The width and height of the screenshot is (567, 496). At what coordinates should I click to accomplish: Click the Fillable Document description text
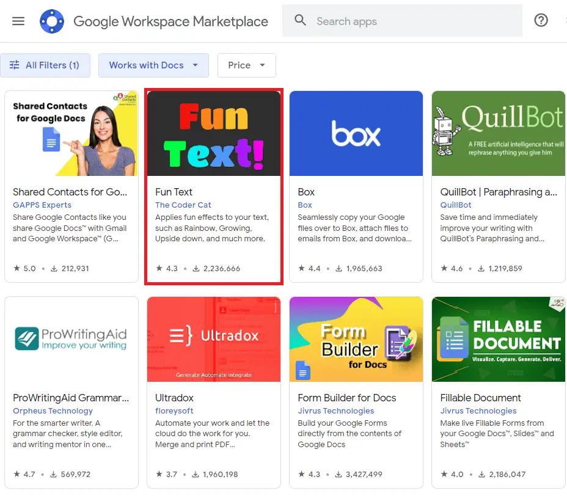coord(497,434)
